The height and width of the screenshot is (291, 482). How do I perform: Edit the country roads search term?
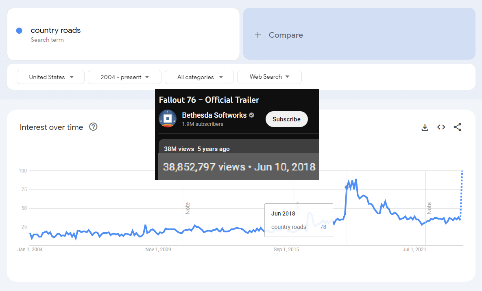pyautogui.click(x=123, y=34)
